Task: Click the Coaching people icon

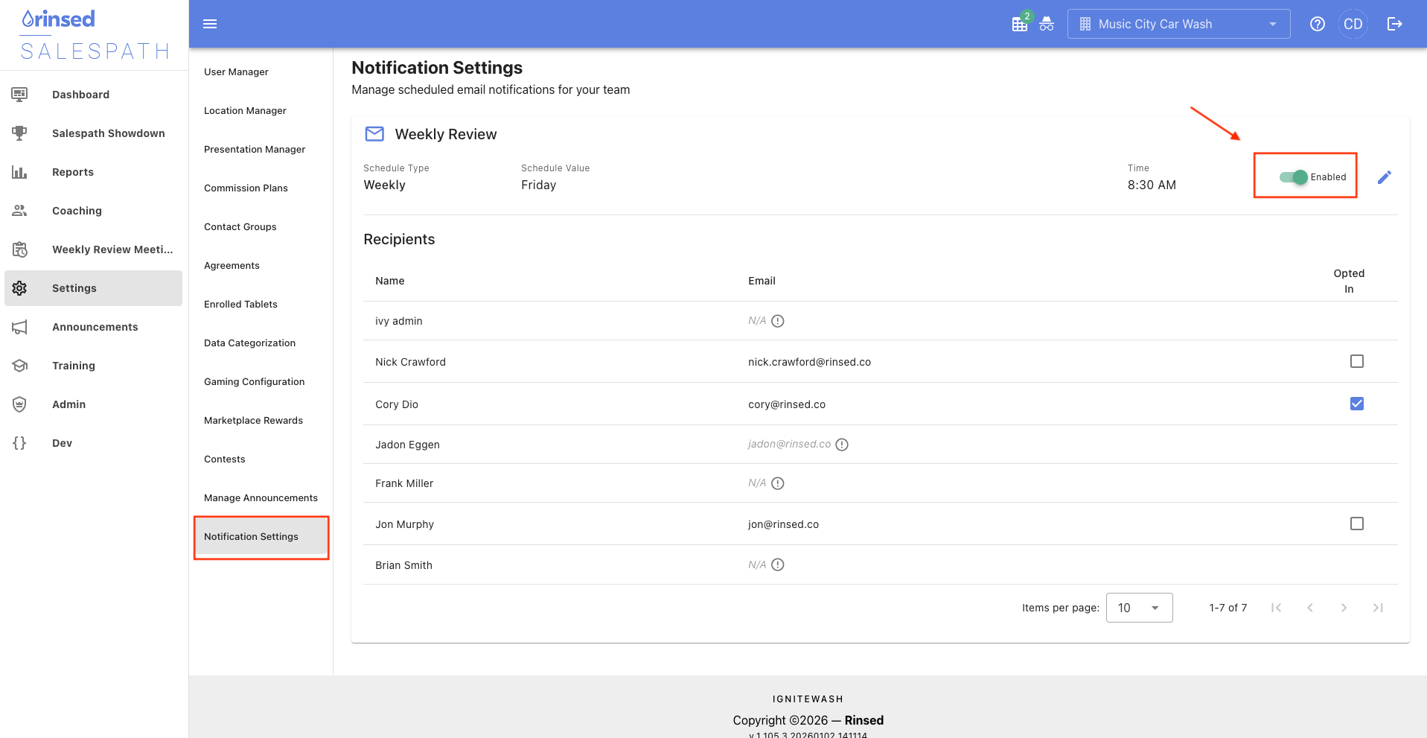Action: 19,211
